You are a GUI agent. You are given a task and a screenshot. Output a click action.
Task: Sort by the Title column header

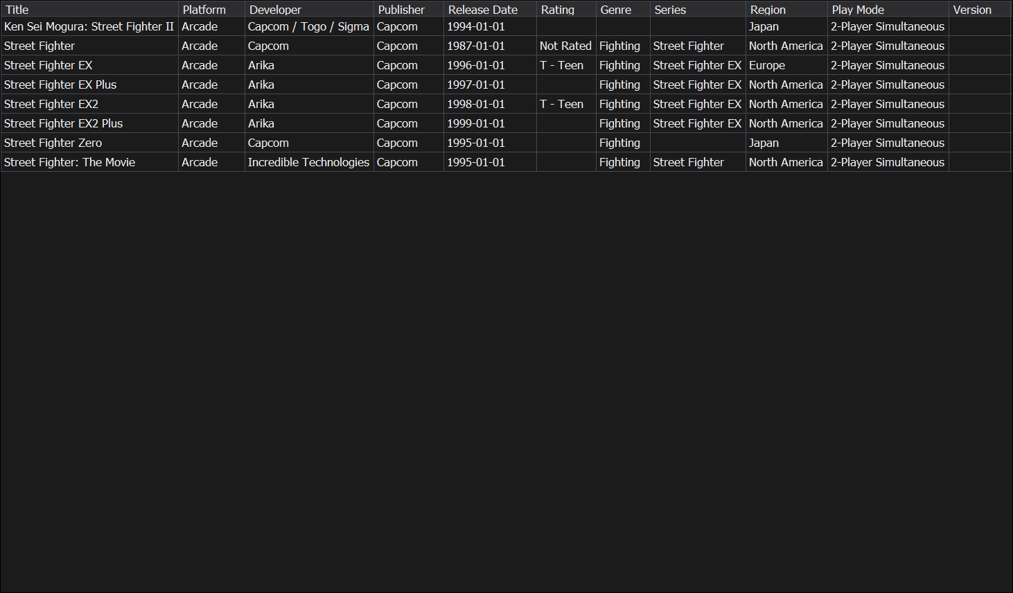pos(89,10)
